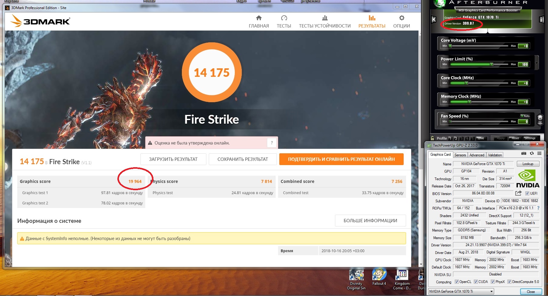Image resolution: width=548 pixels, height=296 pixels.
Task: Select Afterburner profile slot 1
Action: [x=450, y=138]
